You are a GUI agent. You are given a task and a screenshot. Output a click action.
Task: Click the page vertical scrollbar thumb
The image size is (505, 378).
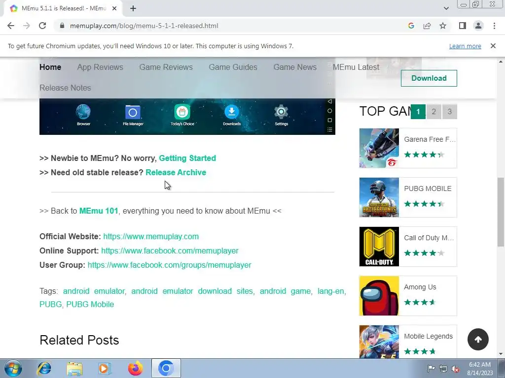point(501,212)
